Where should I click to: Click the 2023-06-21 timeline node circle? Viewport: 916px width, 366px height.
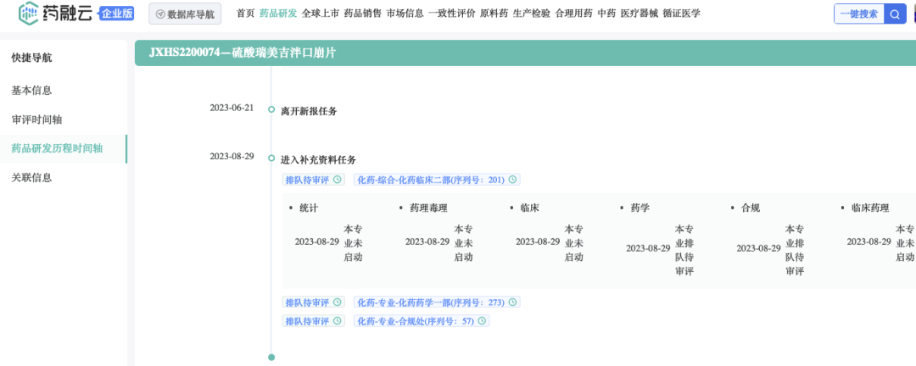point(271,109)
